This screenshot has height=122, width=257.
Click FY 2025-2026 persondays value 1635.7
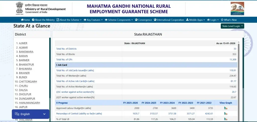[x=136, y=113]
